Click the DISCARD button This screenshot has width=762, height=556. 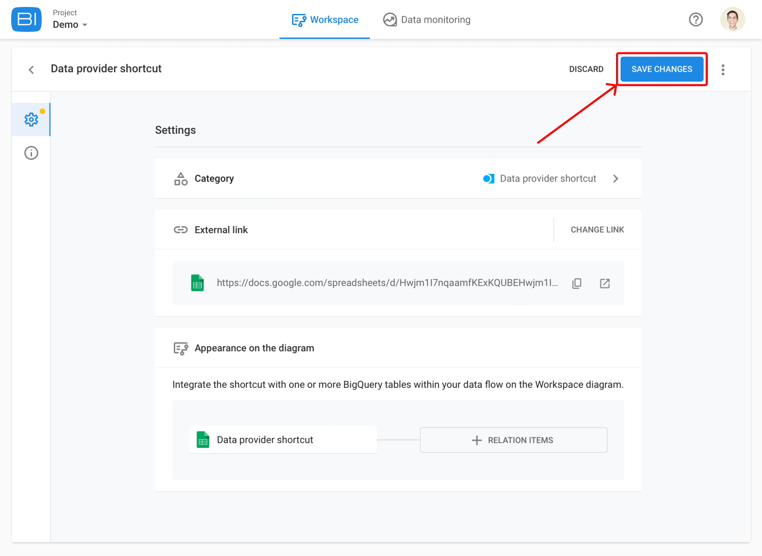pyautogui.click(x=586, y=69)
